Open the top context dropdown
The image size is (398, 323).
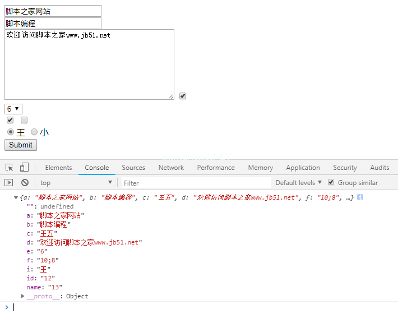click(x=76, y=183)
